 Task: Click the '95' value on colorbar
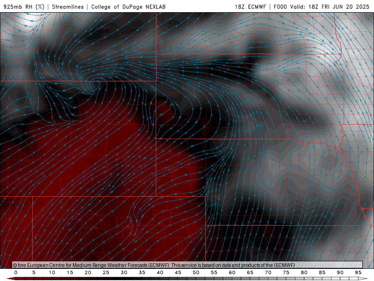click(358, 273)
